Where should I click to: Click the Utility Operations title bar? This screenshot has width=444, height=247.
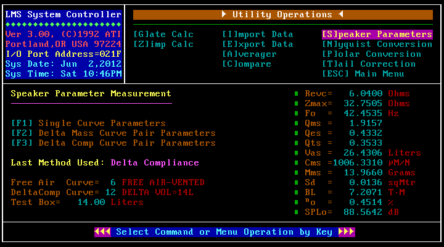click(283, 14)
